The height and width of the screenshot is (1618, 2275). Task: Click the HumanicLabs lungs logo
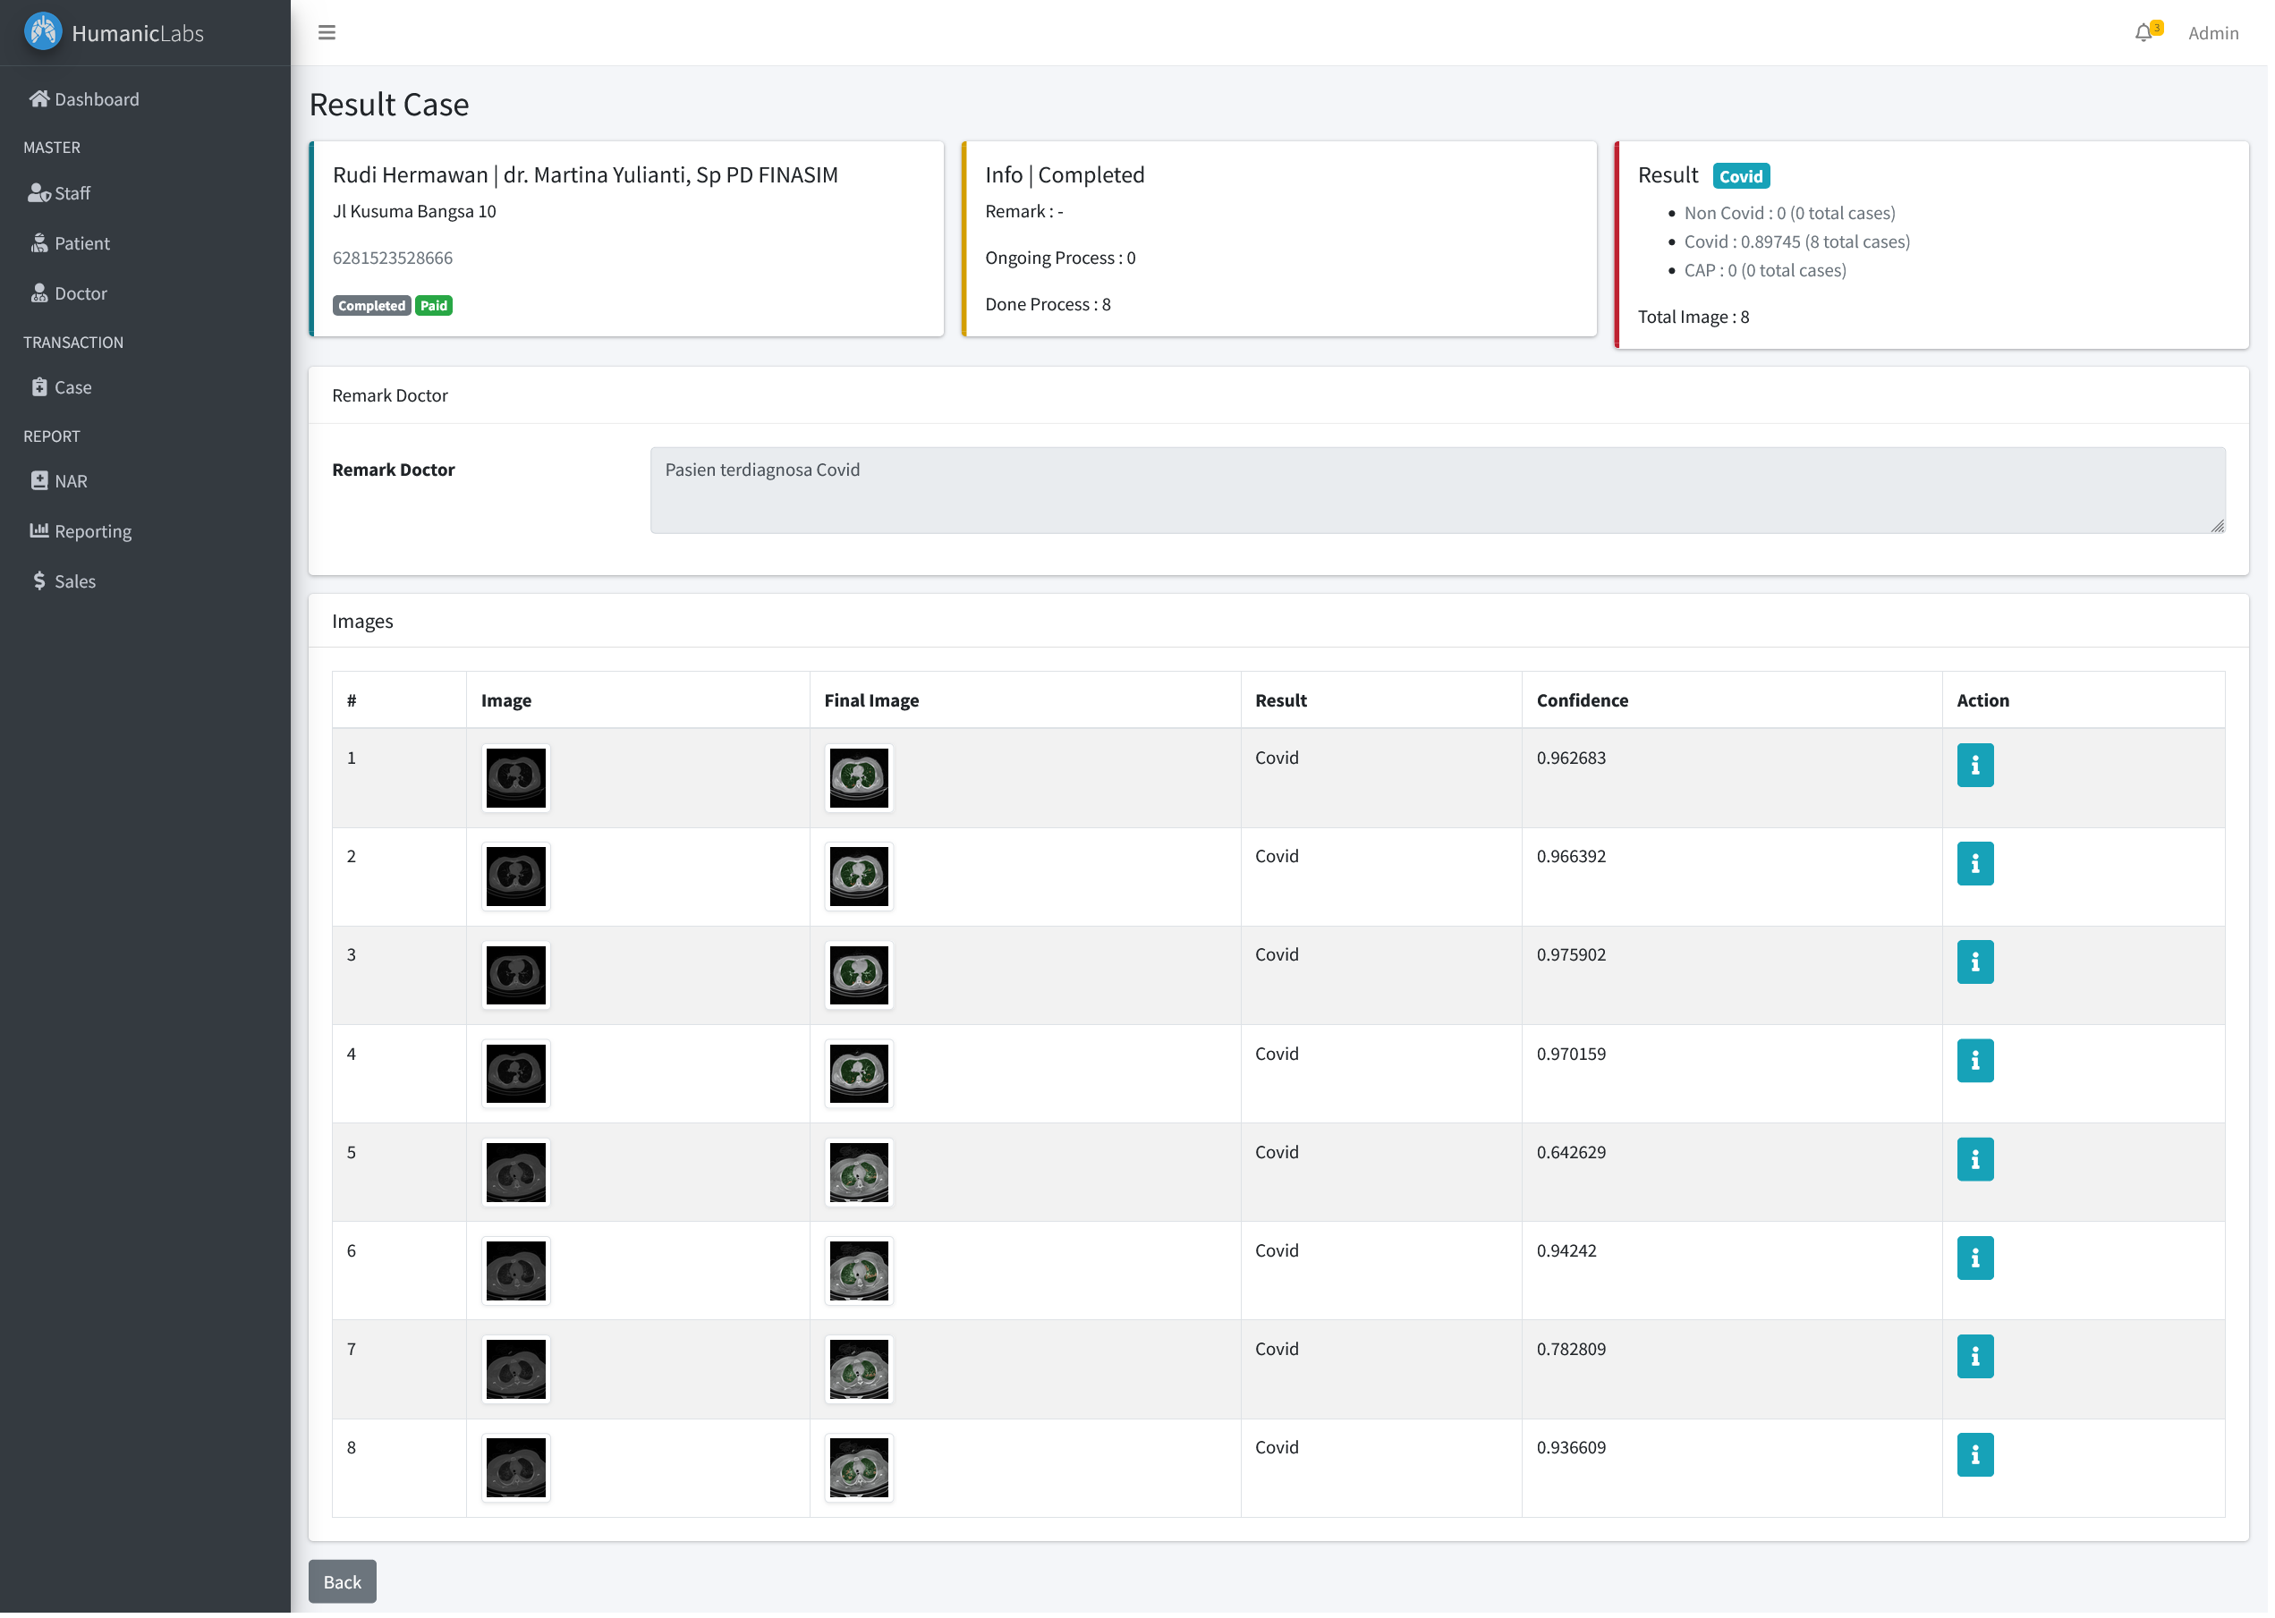pos(43,32)
